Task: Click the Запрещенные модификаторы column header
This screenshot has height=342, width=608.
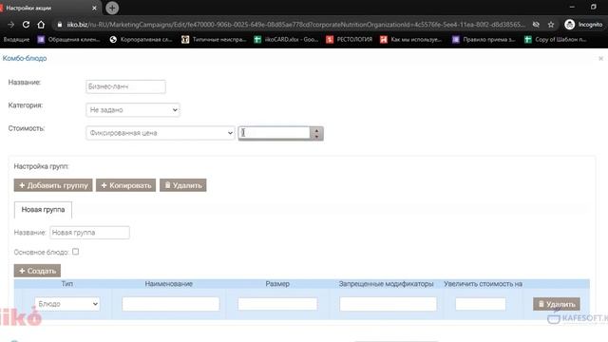Action: point(387,284)
